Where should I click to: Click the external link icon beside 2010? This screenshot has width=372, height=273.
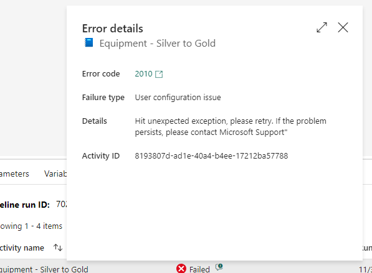pyautogui.click(x=159, y=74)
